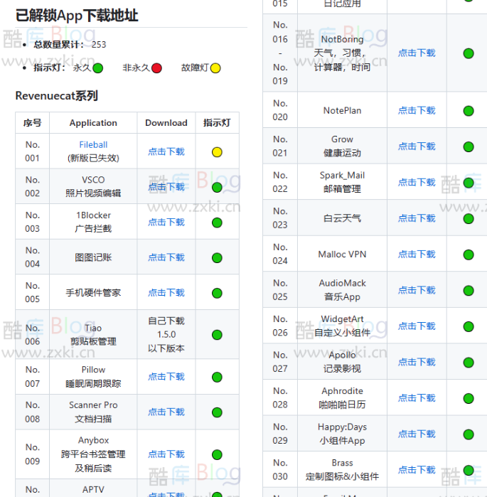Click green indicator in VSCO row
487x497 pixels.
(x=217, y=187)
